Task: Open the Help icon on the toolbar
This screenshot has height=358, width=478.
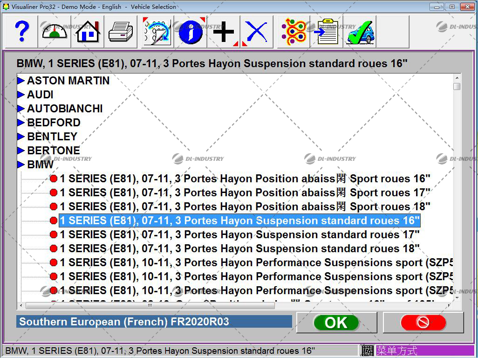Action: pyautogui.click(x=20, y=32)
